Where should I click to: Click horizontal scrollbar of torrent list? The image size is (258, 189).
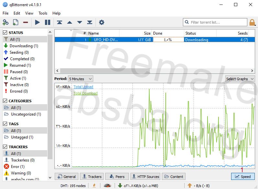(x=105, y=71)
